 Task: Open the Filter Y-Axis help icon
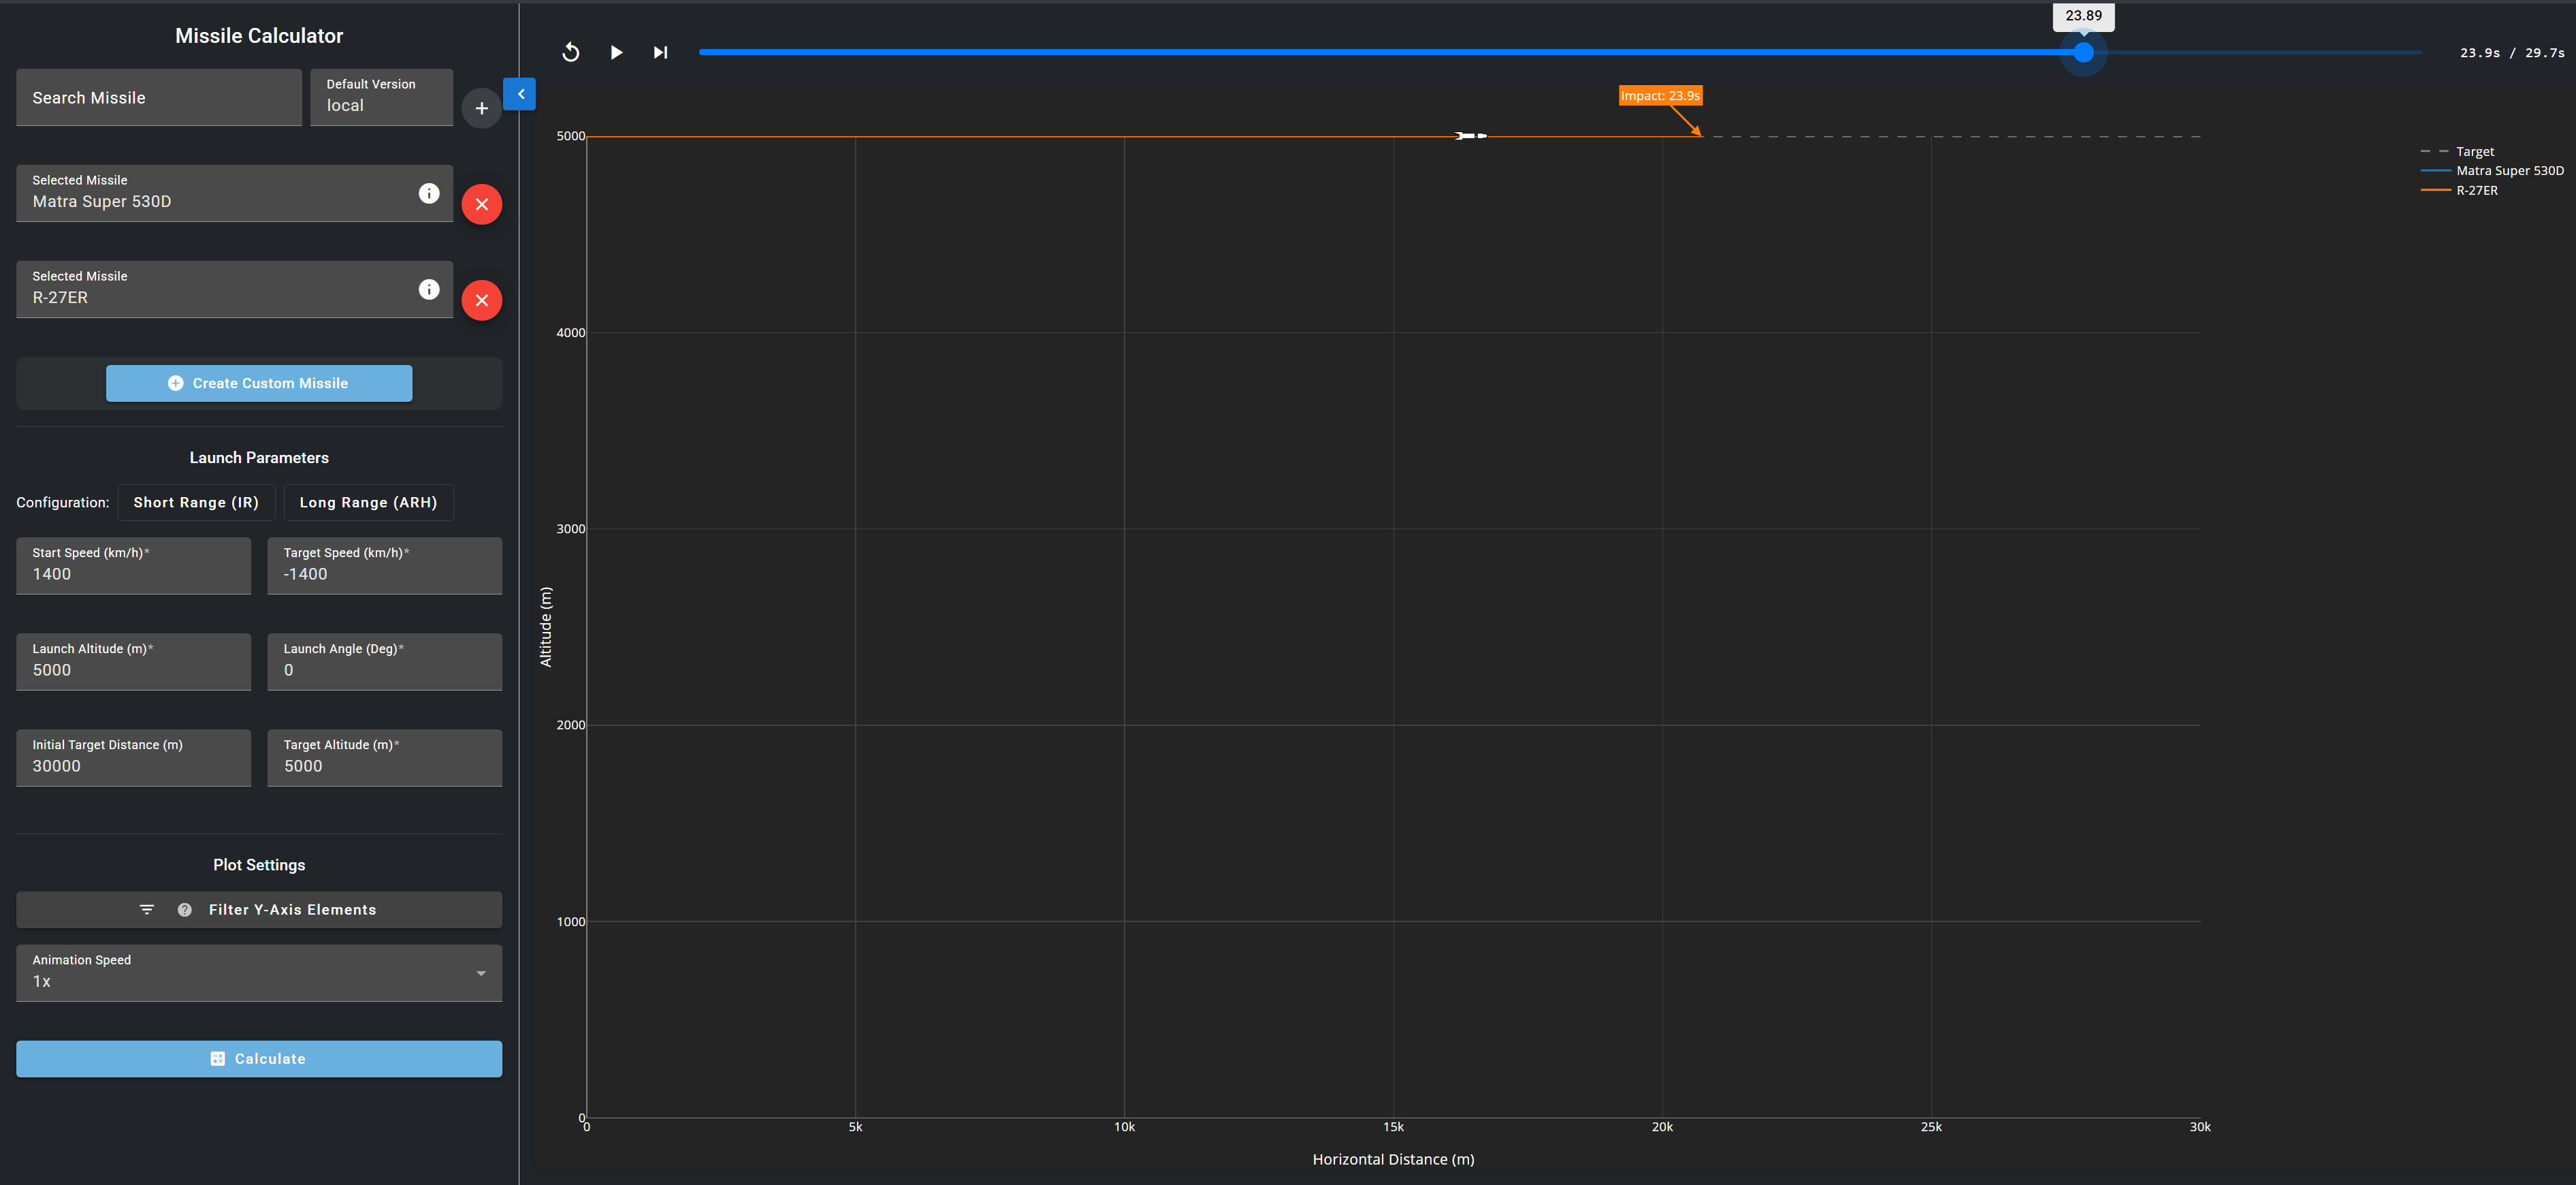[x=185, y=910]
